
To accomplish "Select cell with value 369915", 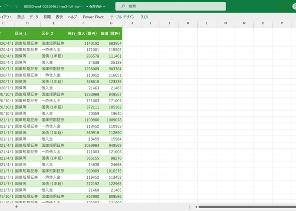I will click(x=83, y=133).
